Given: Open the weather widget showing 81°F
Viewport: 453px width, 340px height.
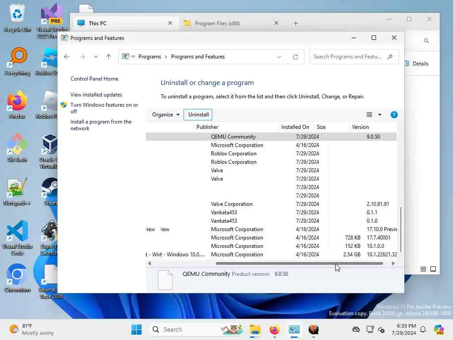Looking at the screenshot, I should 31,329.
